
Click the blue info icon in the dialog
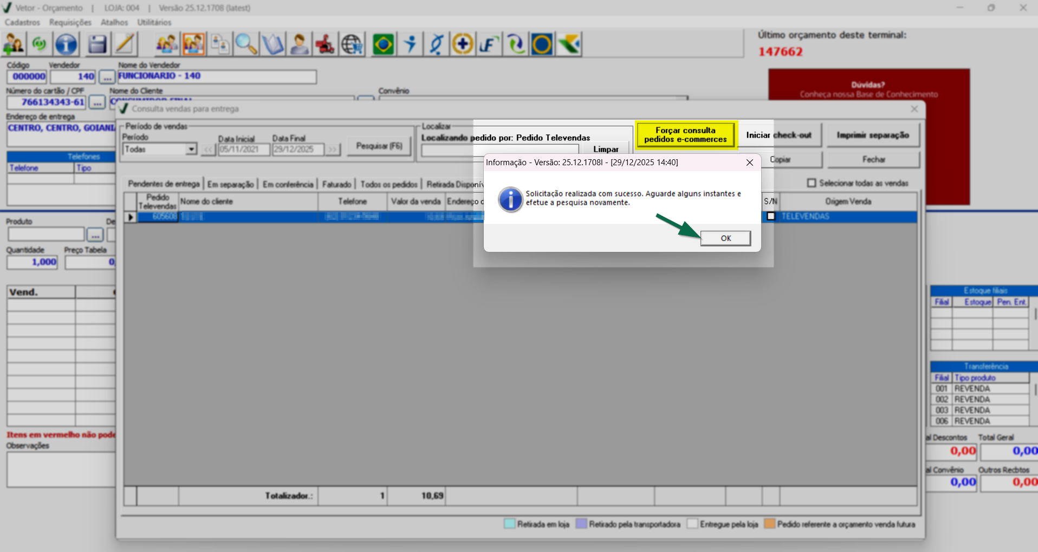coord(510,199)
